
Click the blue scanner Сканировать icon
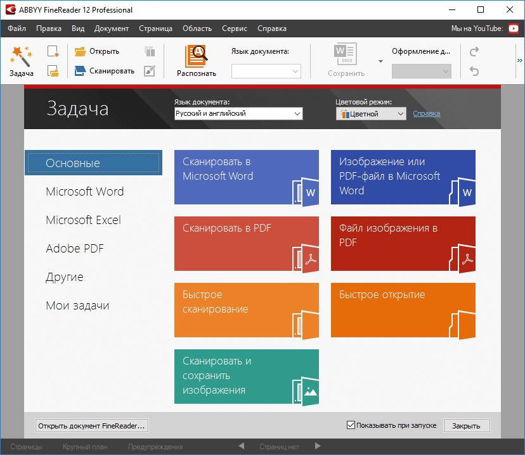tap(80, 71)
